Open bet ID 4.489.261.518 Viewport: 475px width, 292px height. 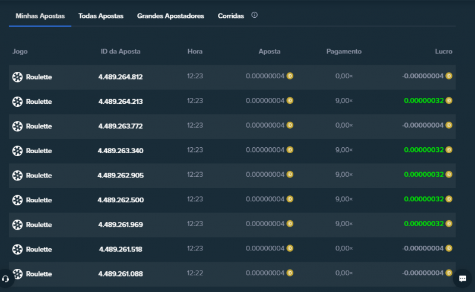point(121,249)
